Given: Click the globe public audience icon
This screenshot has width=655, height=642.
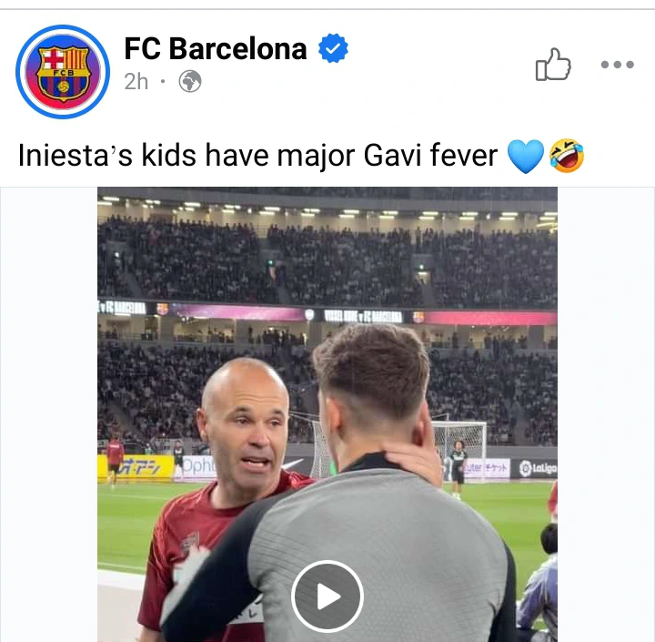Looking at the screenshot, I should pyautogui.click(x=189, y=82).
